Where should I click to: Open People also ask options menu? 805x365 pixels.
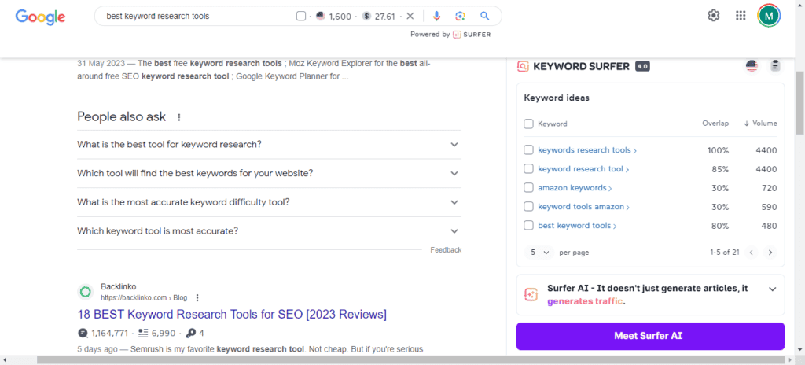[x=179, y=117]
